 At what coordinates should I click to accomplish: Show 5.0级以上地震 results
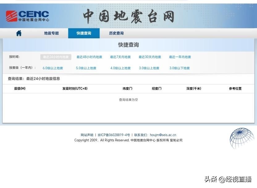[x=86, y=68]
